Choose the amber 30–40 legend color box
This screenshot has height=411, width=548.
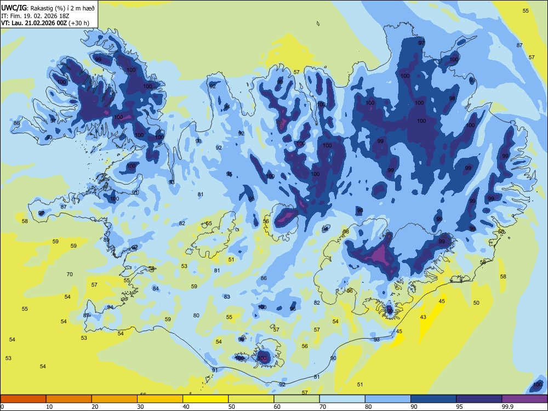click(x=160, y=399)
